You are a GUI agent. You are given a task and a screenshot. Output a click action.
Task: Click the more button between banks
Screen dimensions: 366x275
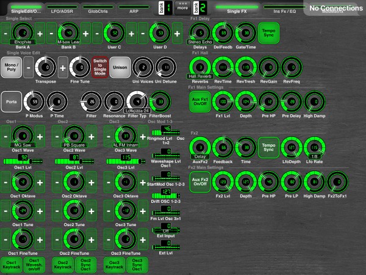point(182,8)
